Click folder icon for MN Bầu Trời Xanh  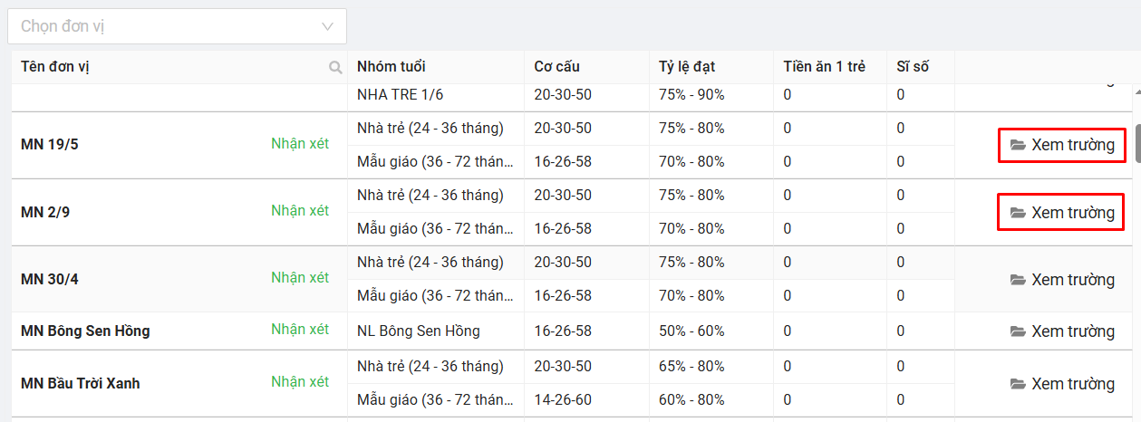coord(1018,384)
